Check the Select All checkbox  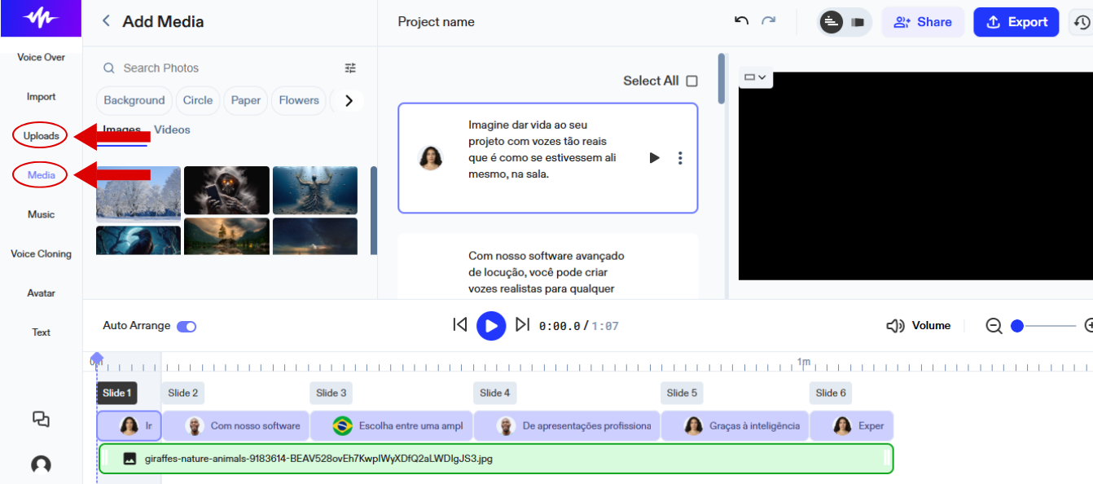[691, 81]
